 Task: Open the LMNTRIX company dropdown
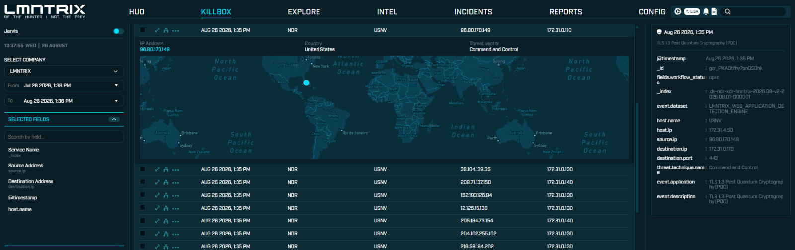click(64, 71)
